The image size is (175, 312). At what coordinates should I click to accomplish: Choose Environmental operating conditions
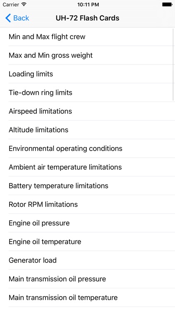pyautogui.click(x=87, y=149)
